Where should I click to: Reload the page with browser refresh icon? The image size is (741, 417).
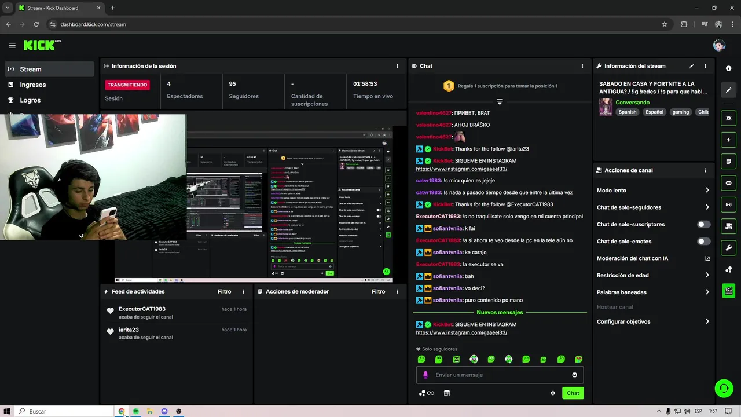tap(36, 24)
